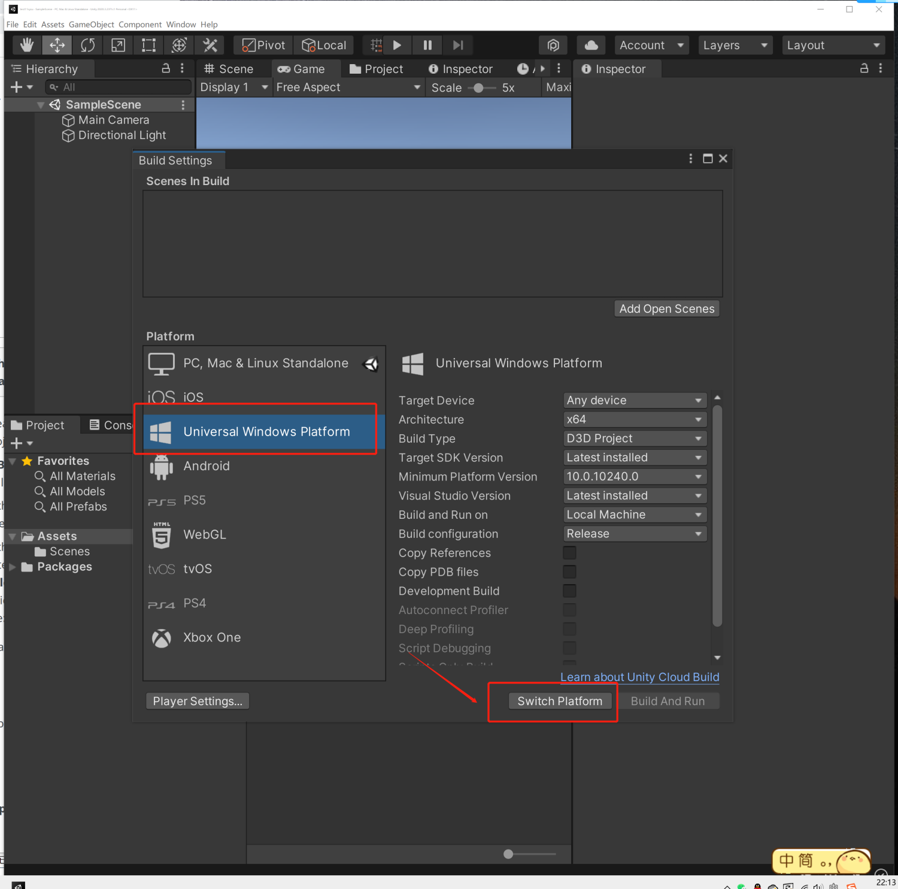Image resolution: width=898 pixels, height=889 pixels.
Task: Open Player Settings
Action: click(198, 701)
